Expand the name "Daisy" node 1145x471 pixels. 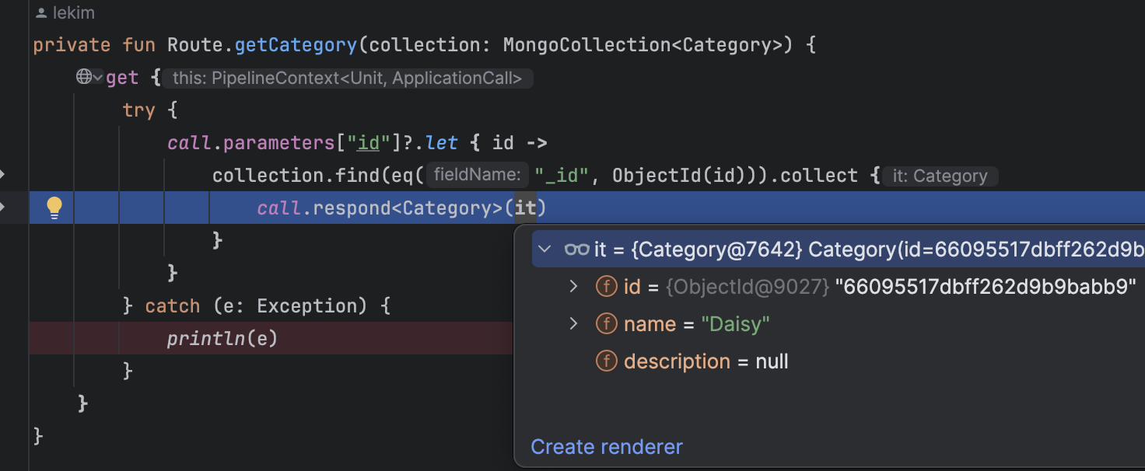point(574,324)
